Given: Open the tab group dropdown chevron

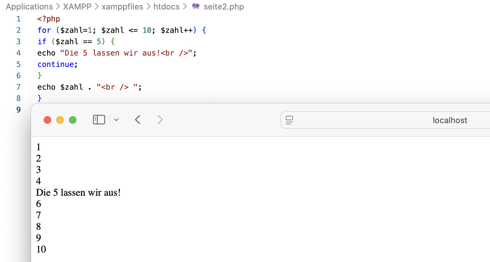Looking at the screenshot, I should pos(116,120).
